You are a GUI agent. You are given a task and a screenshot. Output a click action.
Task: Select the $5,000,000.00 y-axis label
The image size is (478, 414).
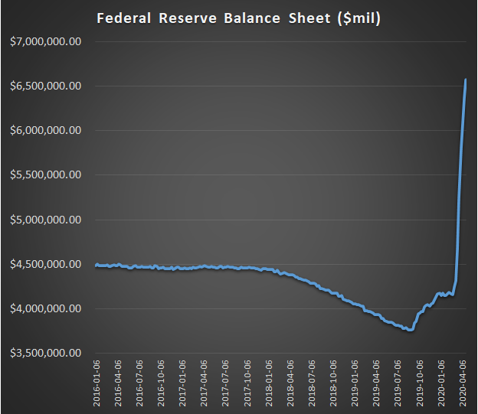pos(47,220)
